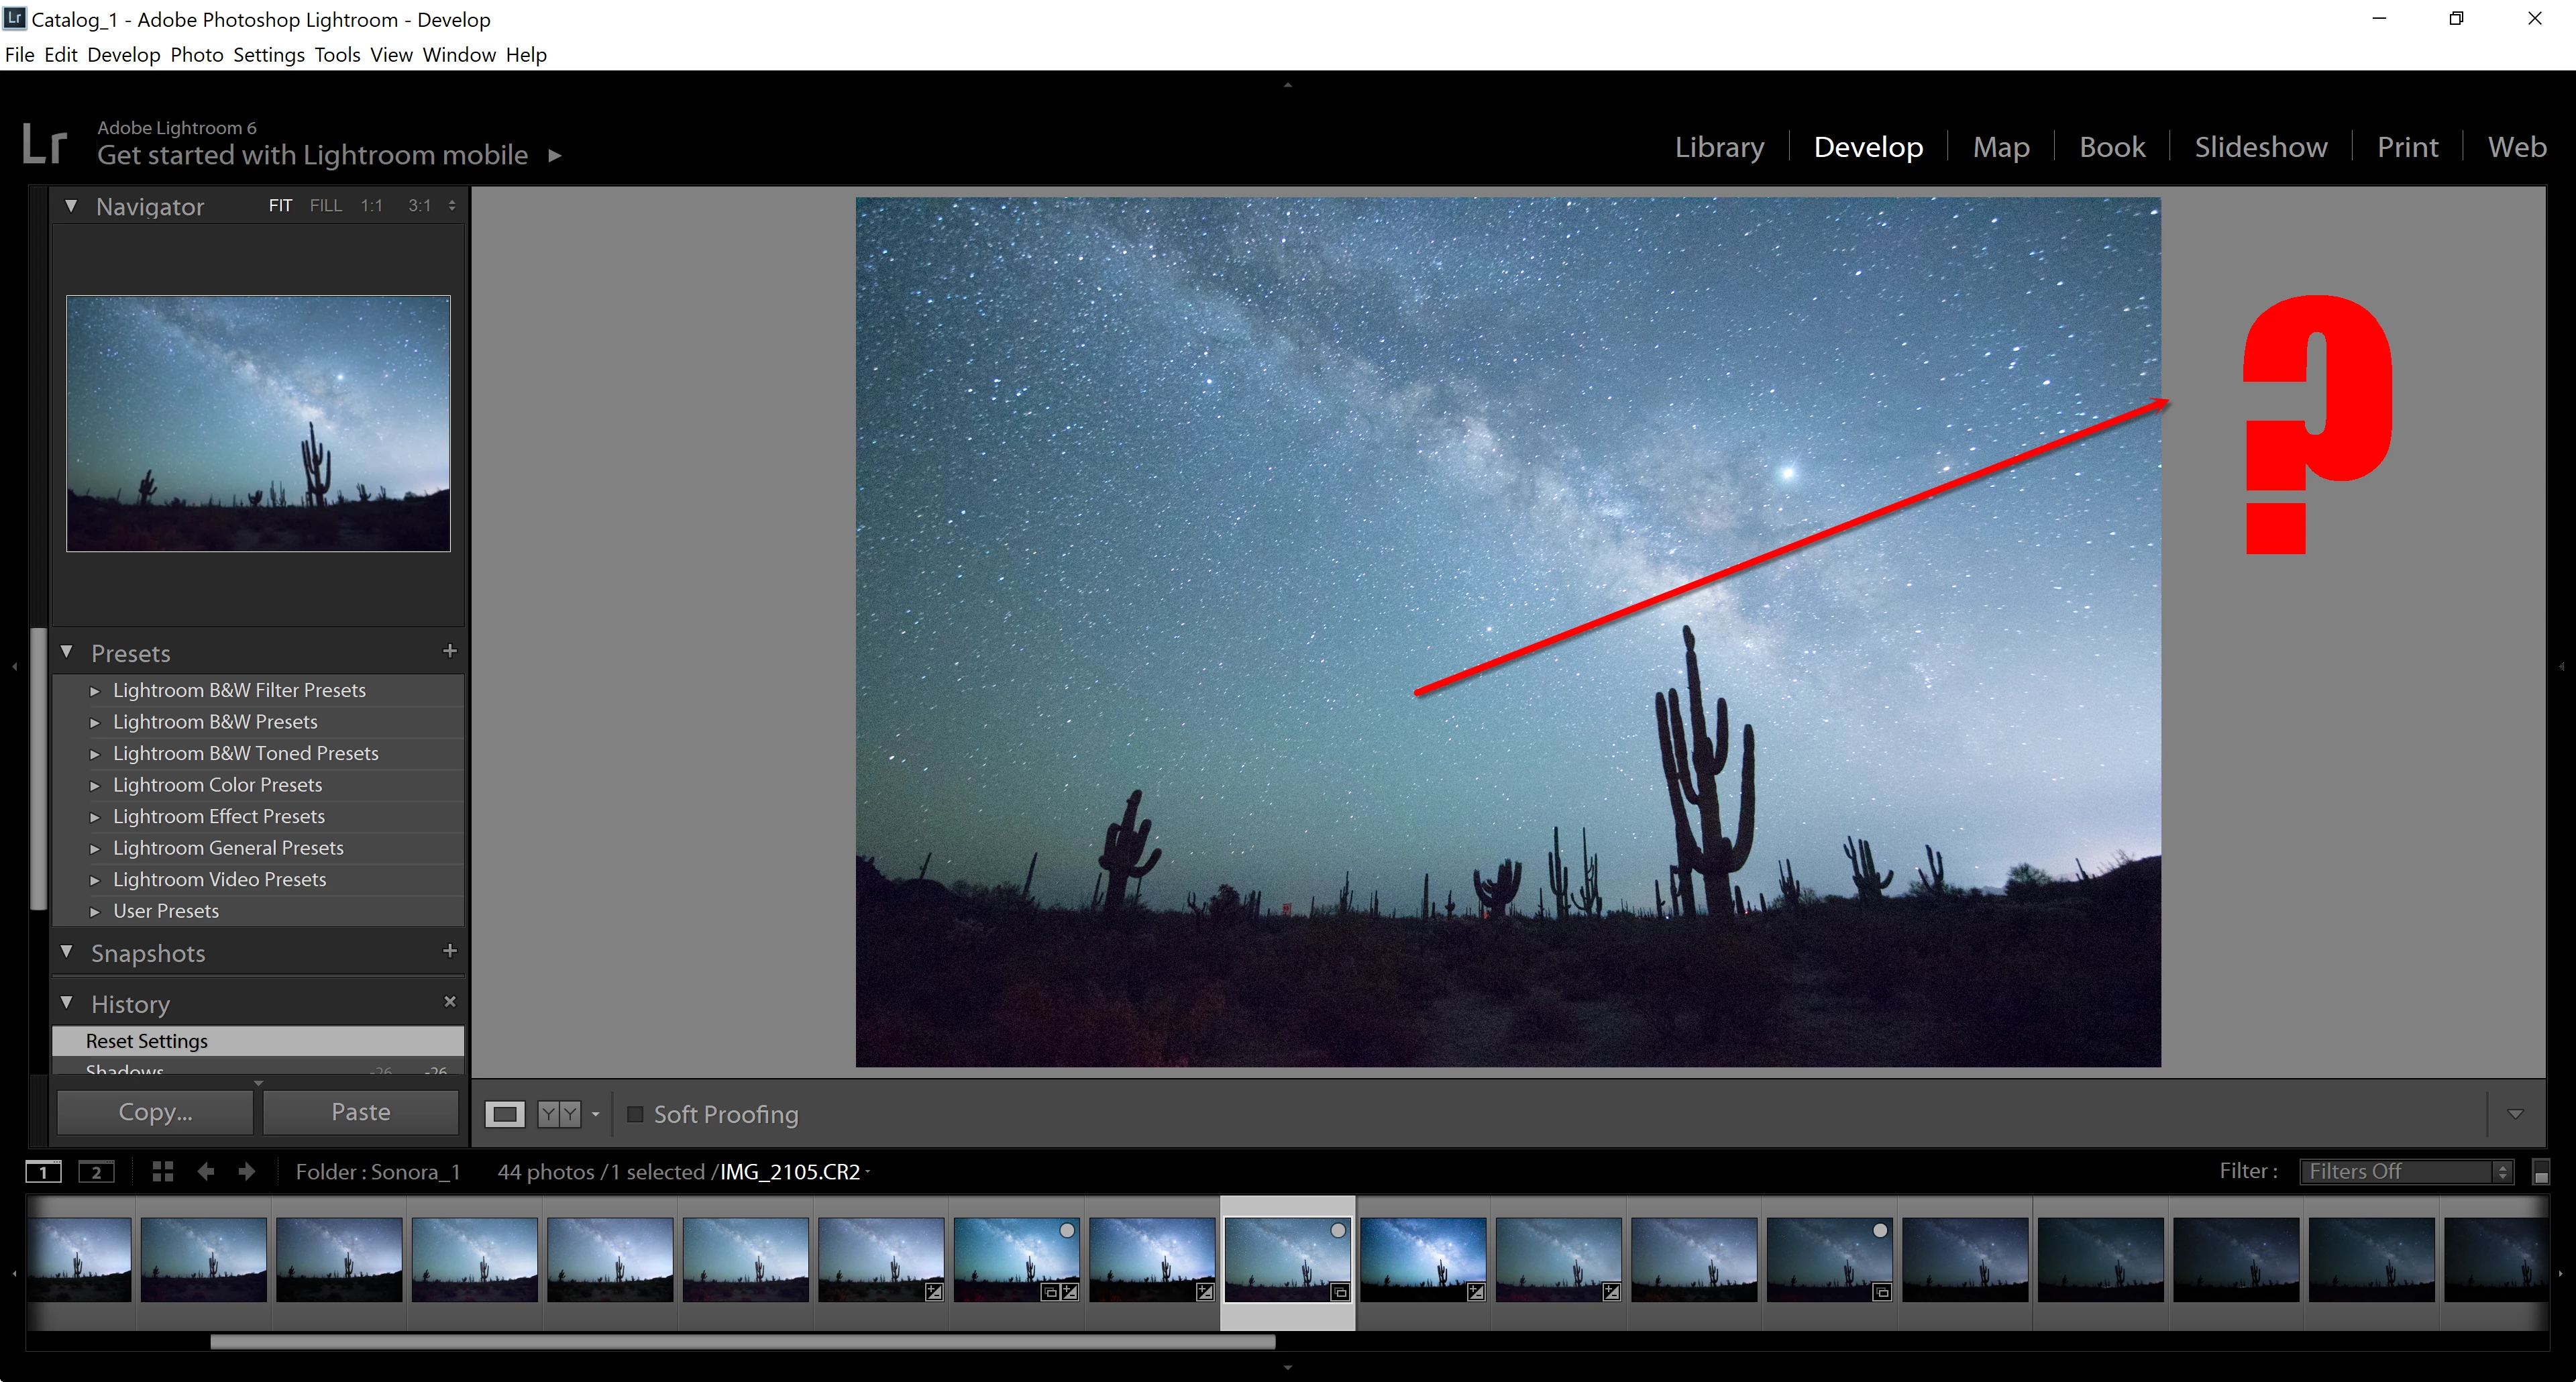Image resolution: width=2576 pixels, height=1382 pixels.
Task: Open the Settings menu
Action: 268,55
